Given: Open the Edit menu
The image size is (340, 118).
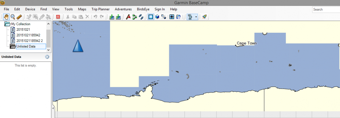Looking at the screenshot, I should tap(17, 9).
